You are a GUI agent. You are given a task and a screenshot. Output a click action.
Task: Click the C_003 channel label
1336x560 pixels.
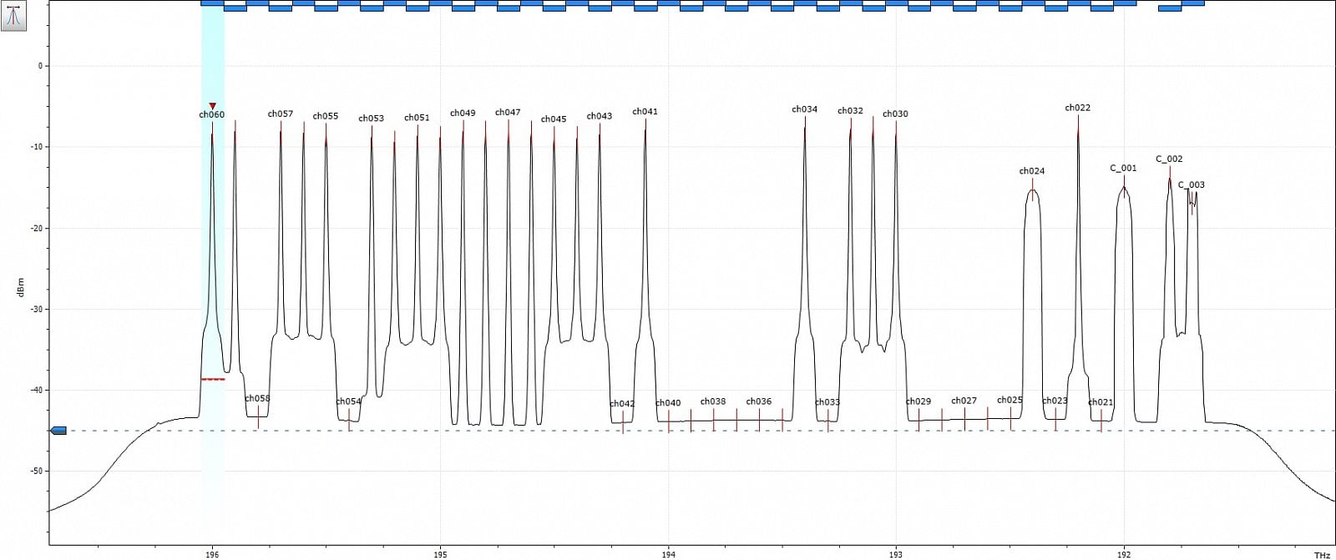tap(1192, 185)
